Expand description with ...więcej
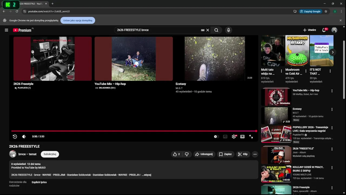 click(x=147, y=175)
